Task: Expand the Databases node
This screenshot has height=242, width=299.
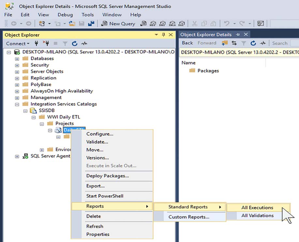Action: (x=17, y=58)
